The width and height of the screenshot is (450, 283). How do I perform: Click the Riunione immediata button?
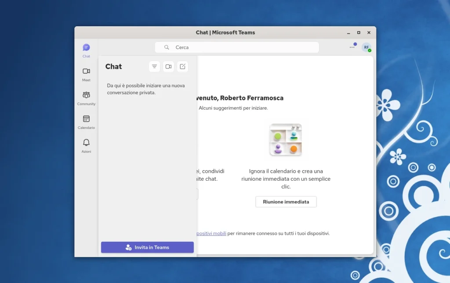[x=286, y=201]
